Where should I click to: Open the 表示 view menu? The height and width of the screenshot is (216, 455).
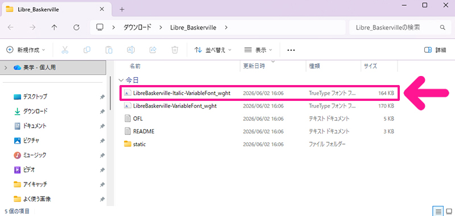point(259,50)
